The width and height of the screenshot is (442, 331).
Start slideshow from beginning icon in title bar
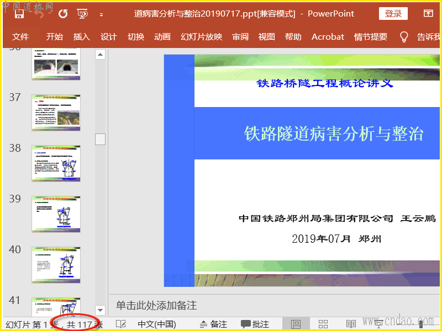pyautogui.click(x=82, y=13)
